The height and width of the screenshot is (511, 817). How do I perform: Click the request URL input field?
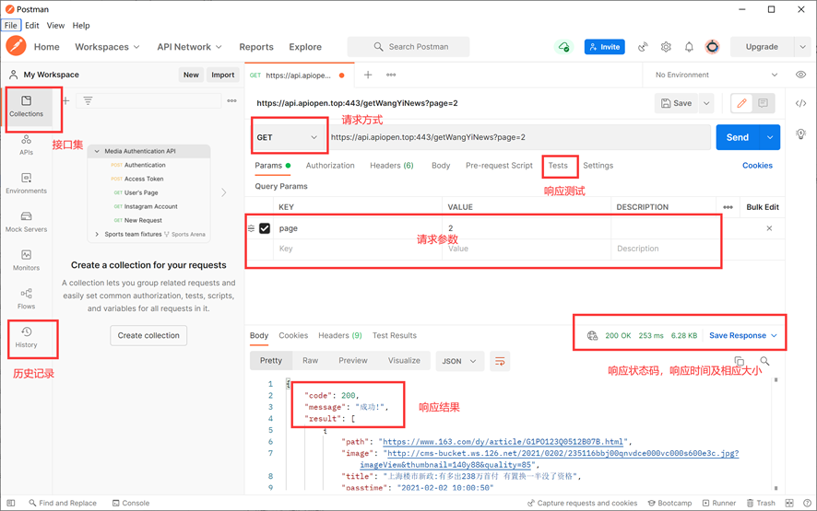coord(519,137)
